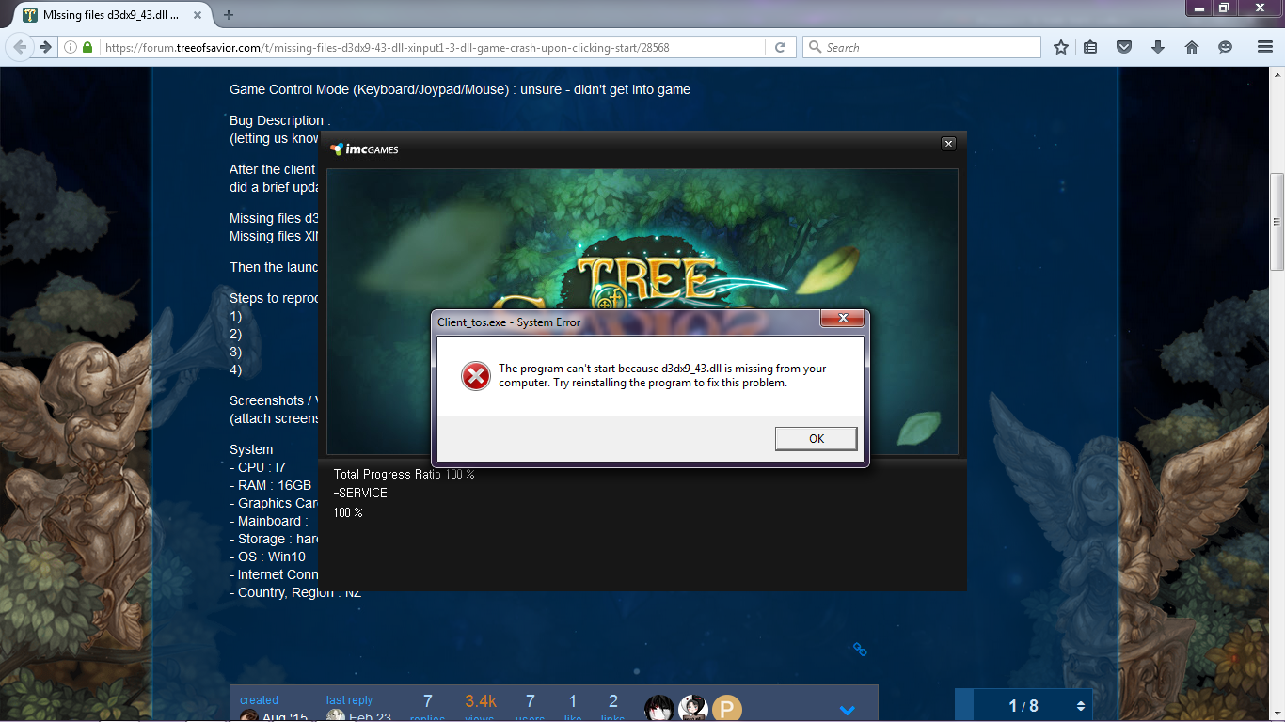The height and width of the screenshot is (722, 1285).
Task: Click the '- OS : Win10' line
Action: (x=267, y=557)
